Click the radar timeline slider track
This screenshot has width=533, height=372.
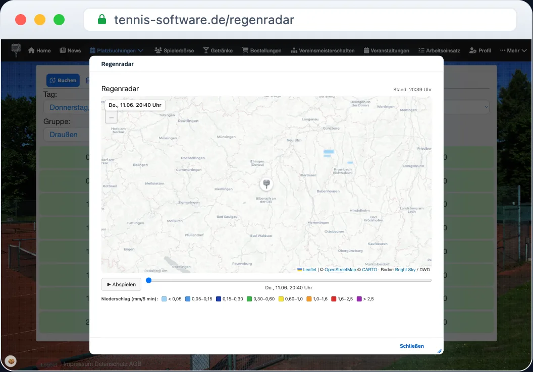(x=289, y=280)
